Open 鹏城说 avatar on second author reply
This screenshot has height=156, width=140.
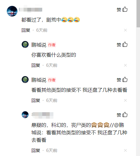pos(25,80)
